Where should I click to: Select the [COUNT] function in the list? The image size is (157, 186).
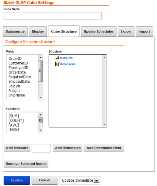point(16,120)
